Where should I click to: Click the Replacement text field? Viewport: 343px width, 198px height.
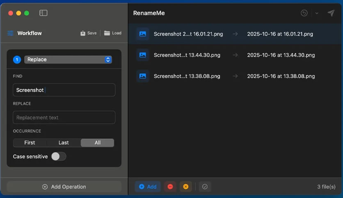tap(64, 117)
